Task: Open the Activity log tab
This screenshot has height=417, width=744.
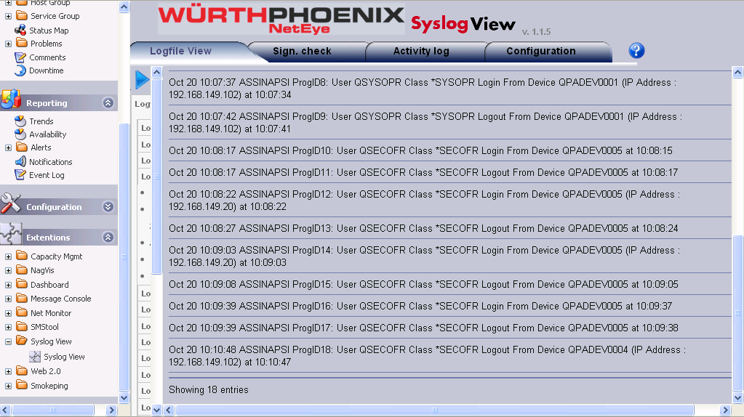Action: pos(421,51)
